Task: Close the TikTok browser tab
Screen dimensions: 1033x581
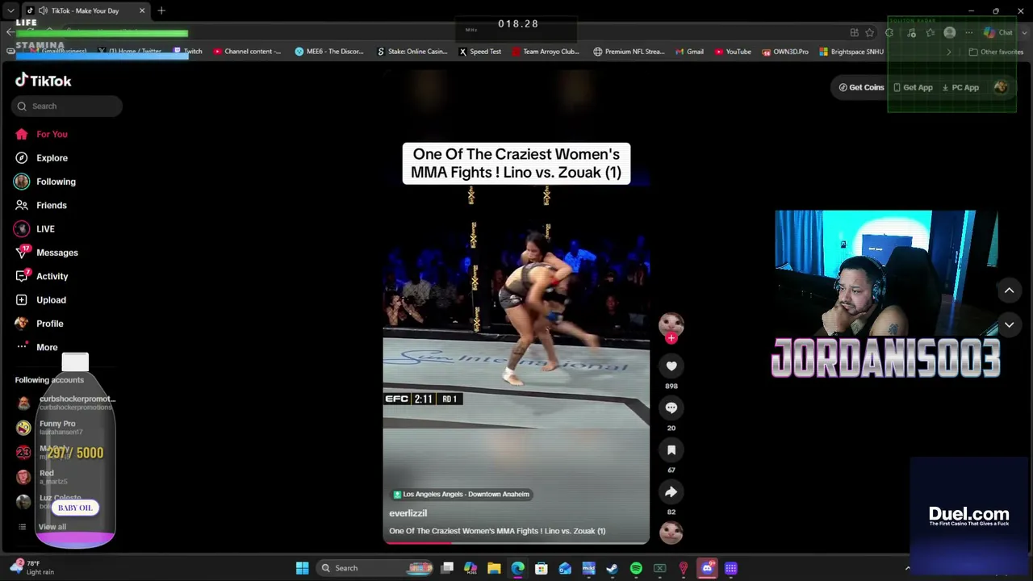Action: 142,10
